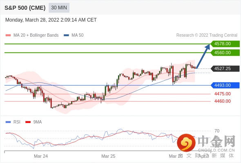Click the 4493.00 pivot price tag
This screenshot has width=241, height=163.
225,85
